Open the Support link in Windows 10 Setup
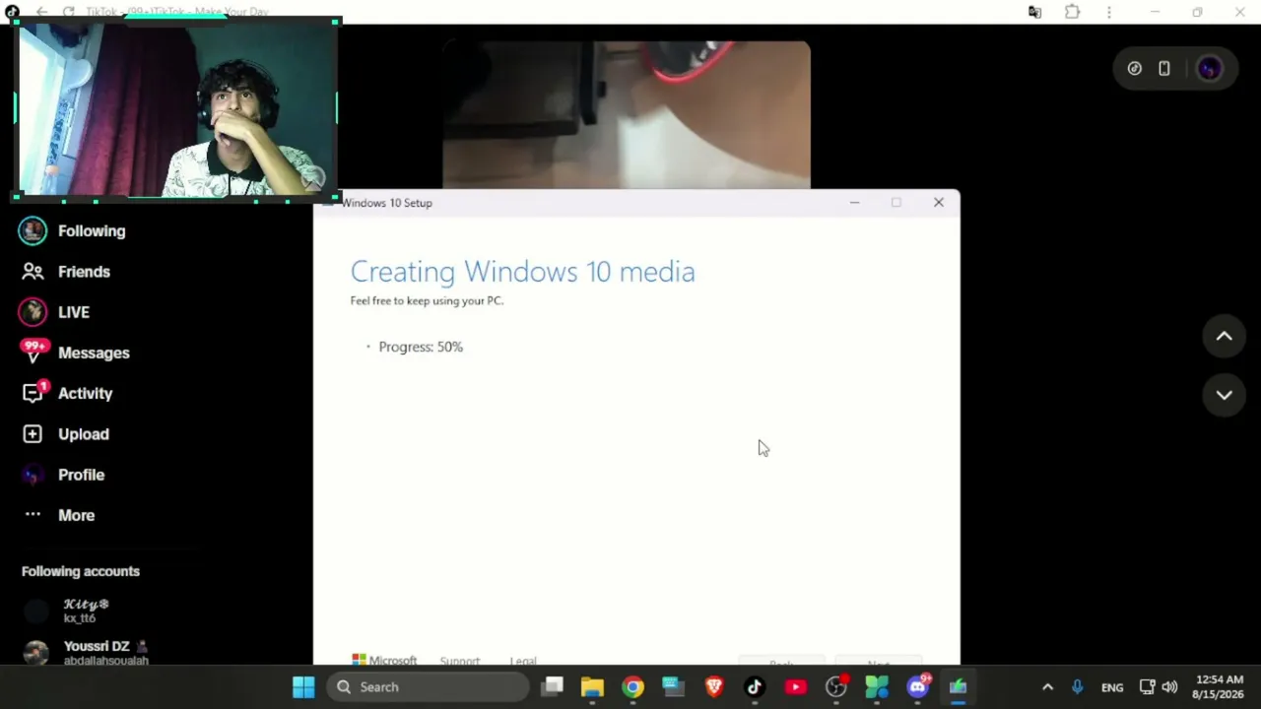 coord(460,662)
